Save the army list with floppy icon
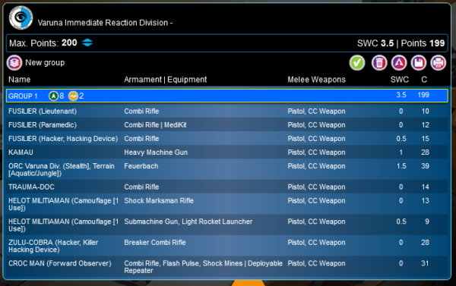This screenshot has height=286, width=456. pyautogui.click(x=419, y=63)
